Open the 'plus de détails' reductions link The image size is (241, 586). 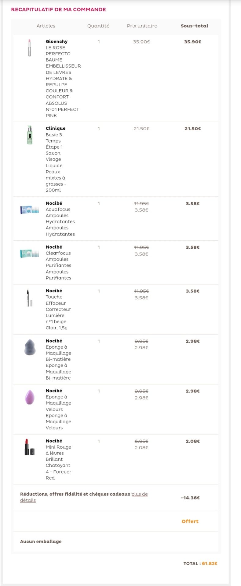pyautogui.click(x=84, y=497)
